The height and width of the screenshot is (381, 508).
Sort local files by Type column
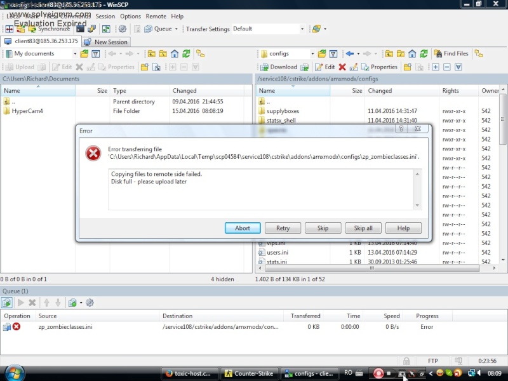click(x=140, y=91)
